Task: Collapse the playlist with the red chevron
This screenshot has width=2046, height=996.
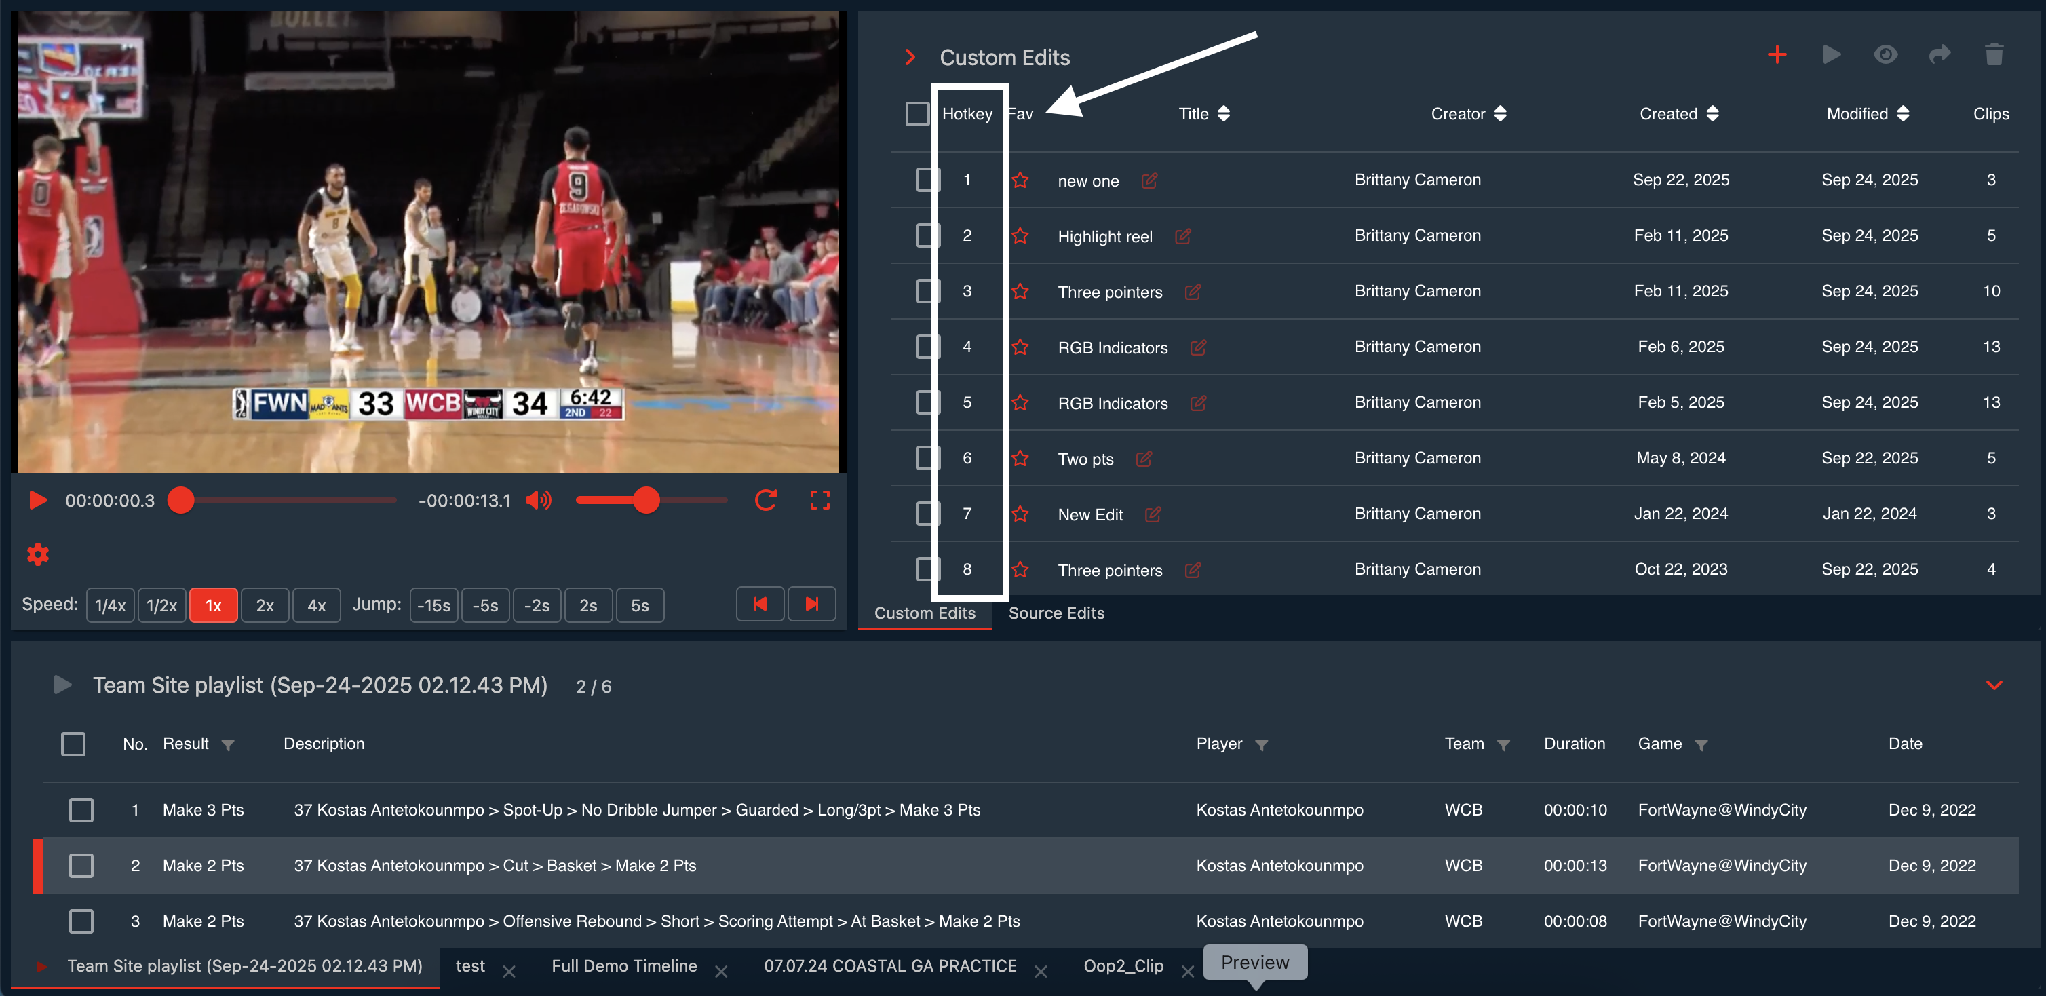Action: (1994, 685)
